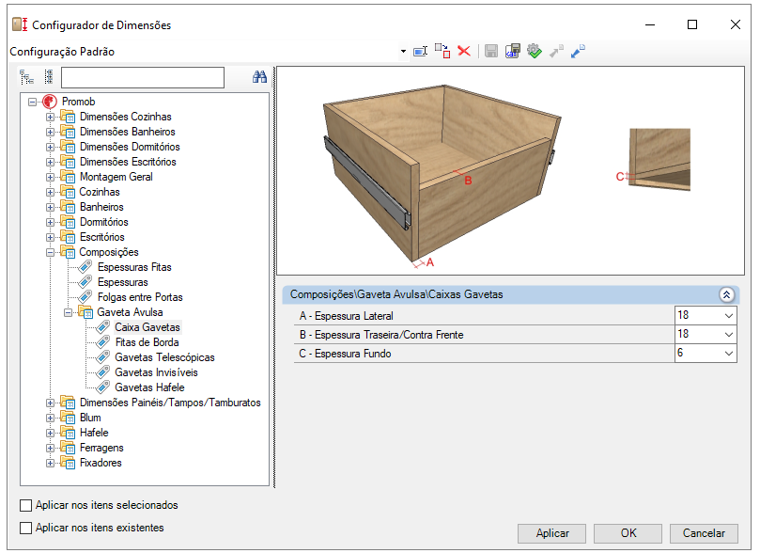The width and height of the screenshot is (760, 553).
Task: Select Dimensões Escritórios tree item
Action: coord(128,162)
